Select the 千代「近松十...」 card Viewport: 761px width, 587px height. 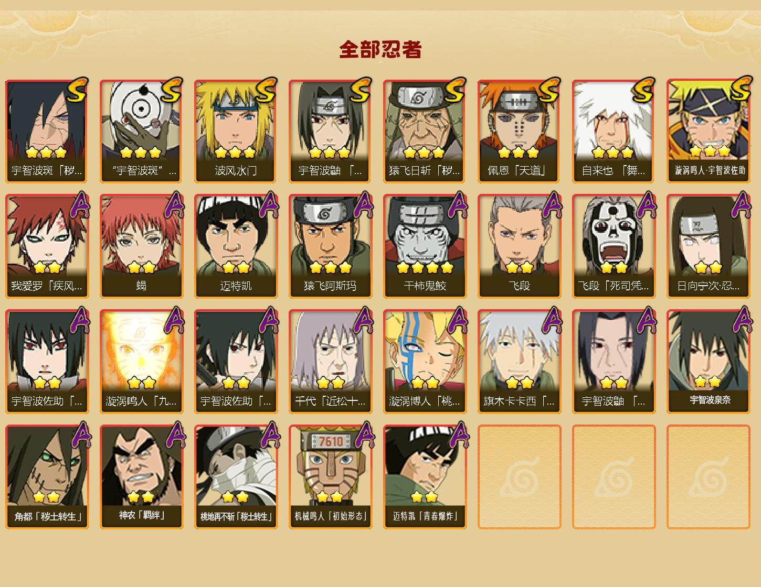coord(330,362)
